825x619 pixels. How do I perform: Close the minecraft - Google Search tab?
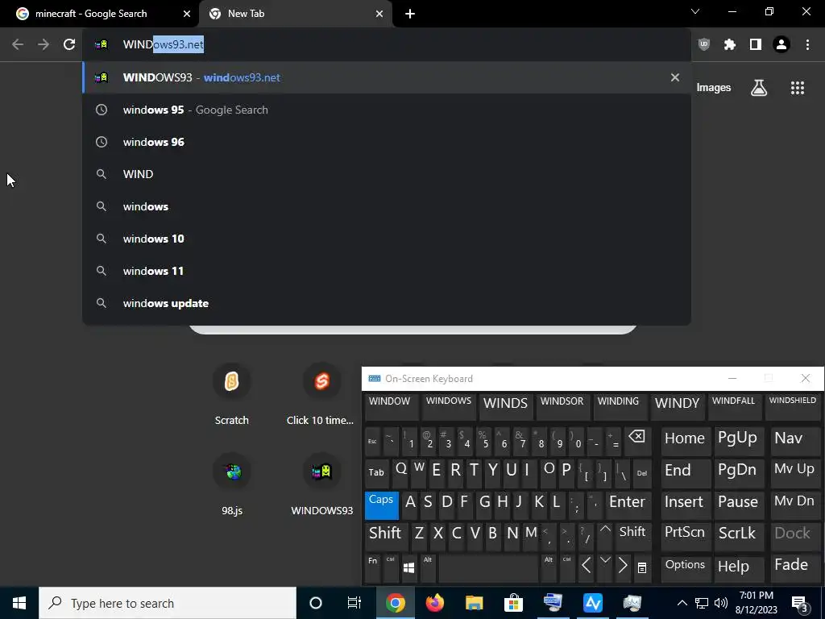click(x=187, y=14)
